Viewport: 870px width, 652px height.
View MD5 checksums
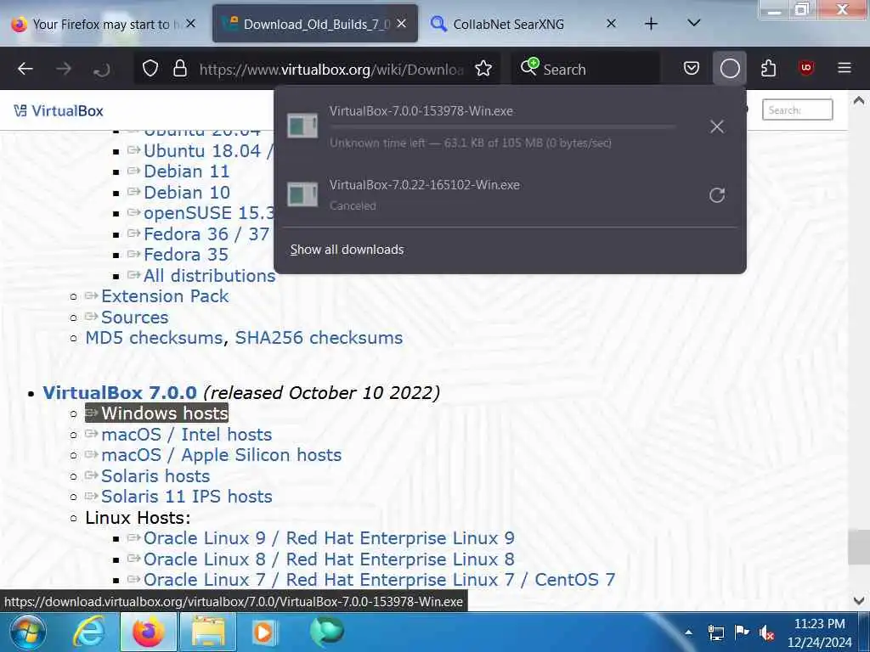pyautogui.click(x=155, y=338)
